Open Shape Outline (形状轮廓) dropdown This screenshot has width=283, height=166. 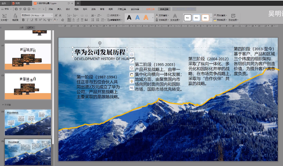pos(220,20)
